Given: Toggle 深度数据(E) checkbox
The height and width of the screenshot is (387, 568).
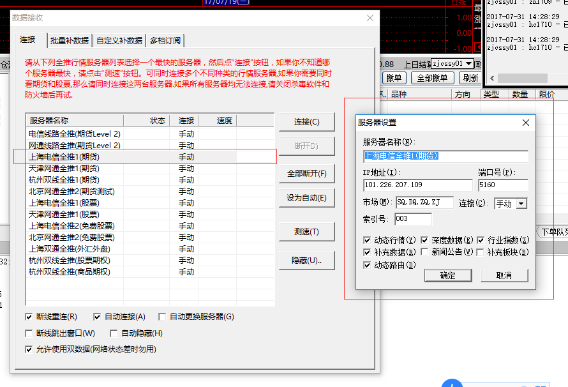Looking at the screenshot, I should tap(424, 240).
